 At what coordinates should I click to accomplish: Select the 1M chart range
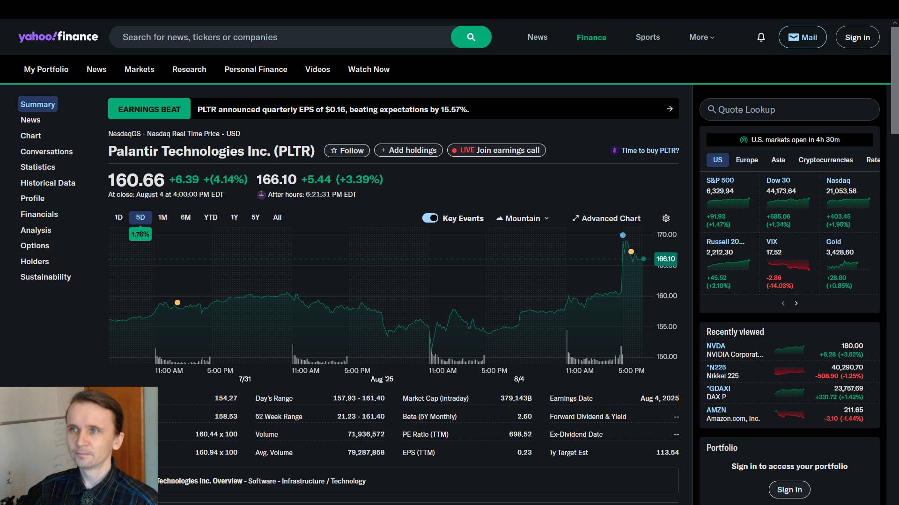pyautogui.click(x=162, y=217)
